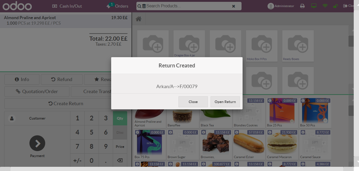Tap numpad key 8
359x171 pixels.
[x=92, y=147]
